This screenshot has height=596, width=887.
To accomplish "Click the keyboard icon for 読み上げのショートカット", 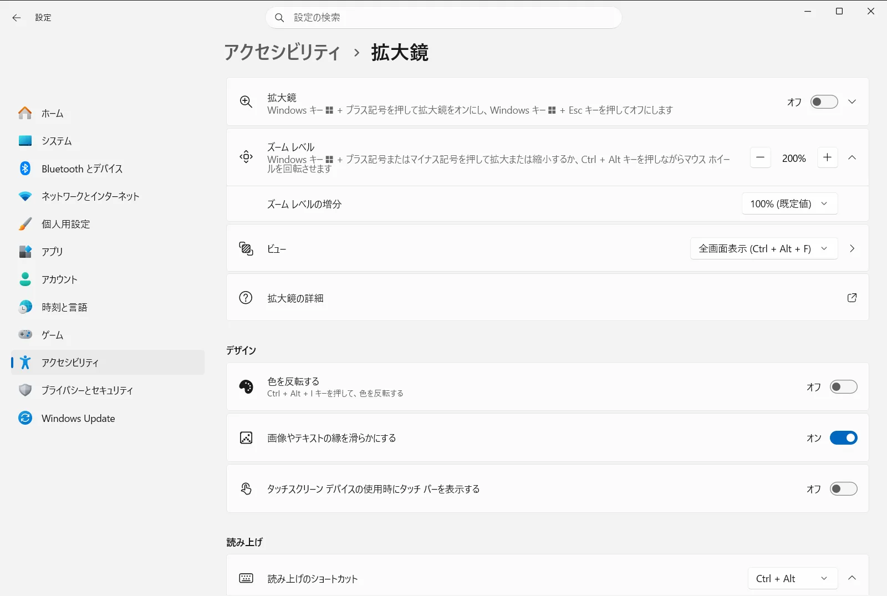I will click(x=246, y=578).
